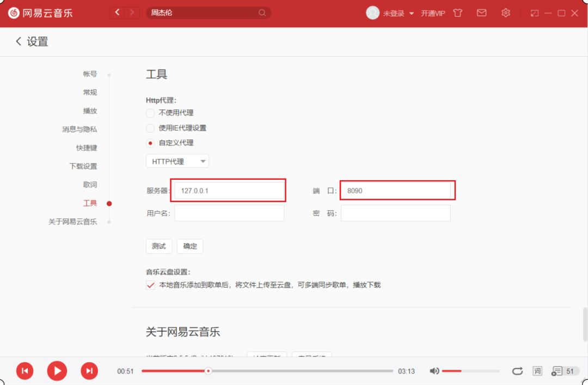588x385 pixels.
Task: Jump to 歌词 settings section
Action: pos(90,184)
